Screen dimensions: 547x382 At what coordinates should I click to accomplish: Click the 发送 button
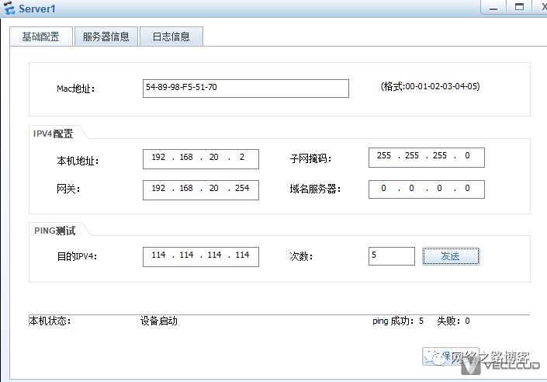click(x=451, y=256)
